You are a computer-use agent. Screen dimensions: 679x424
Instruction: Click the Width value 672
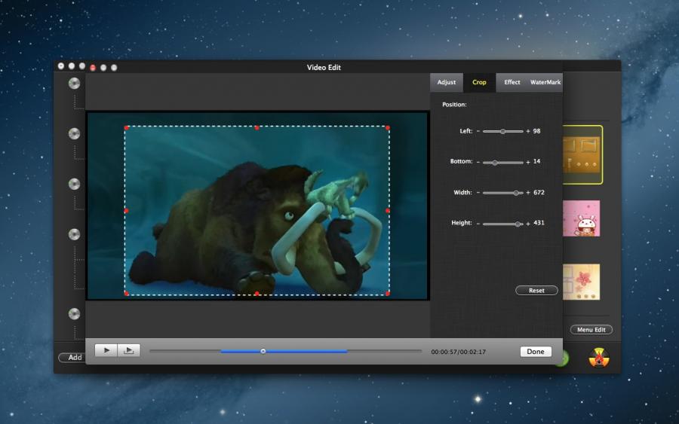539,192
